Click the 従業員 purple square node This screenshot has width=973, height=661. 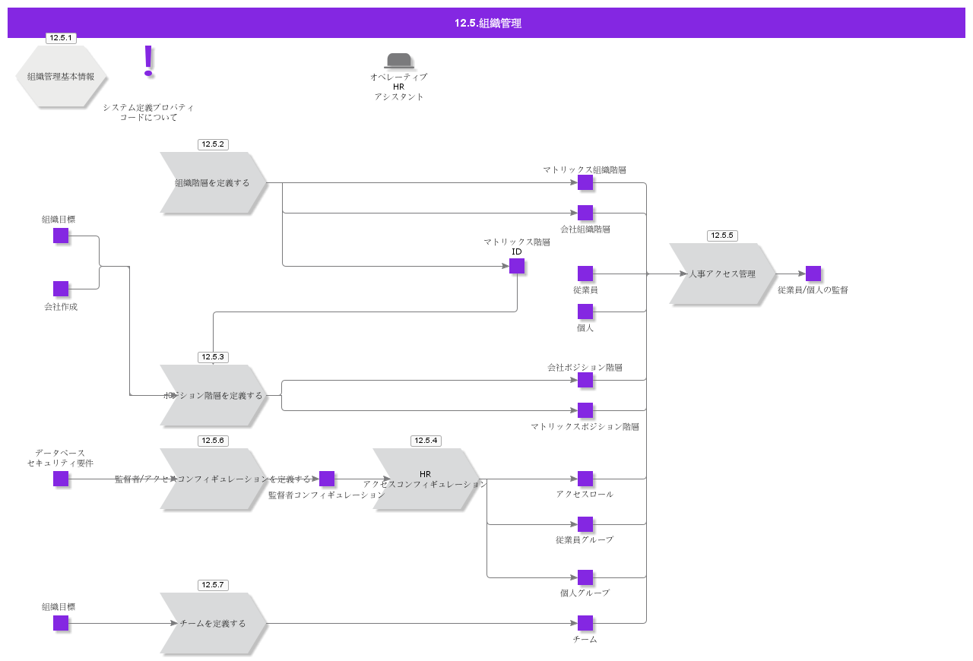(585, 274)
